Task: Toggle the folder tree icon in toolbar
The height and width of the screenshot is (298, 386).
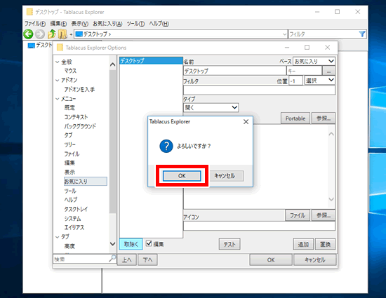Action: [x=62, y=34]
